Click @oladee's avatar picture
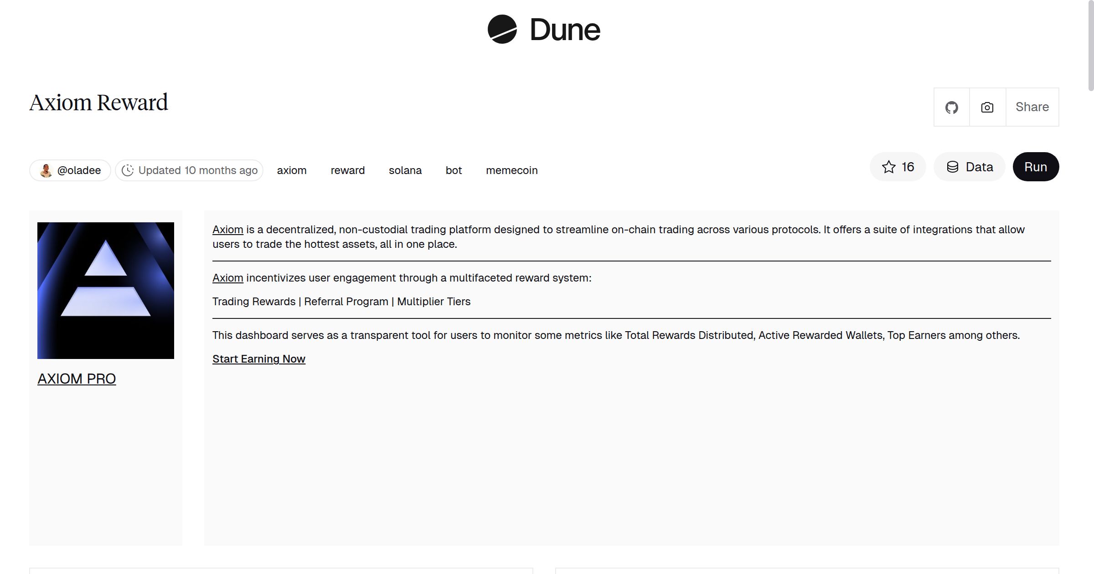This screenshot has height=574, width=1094. point(46,170)
